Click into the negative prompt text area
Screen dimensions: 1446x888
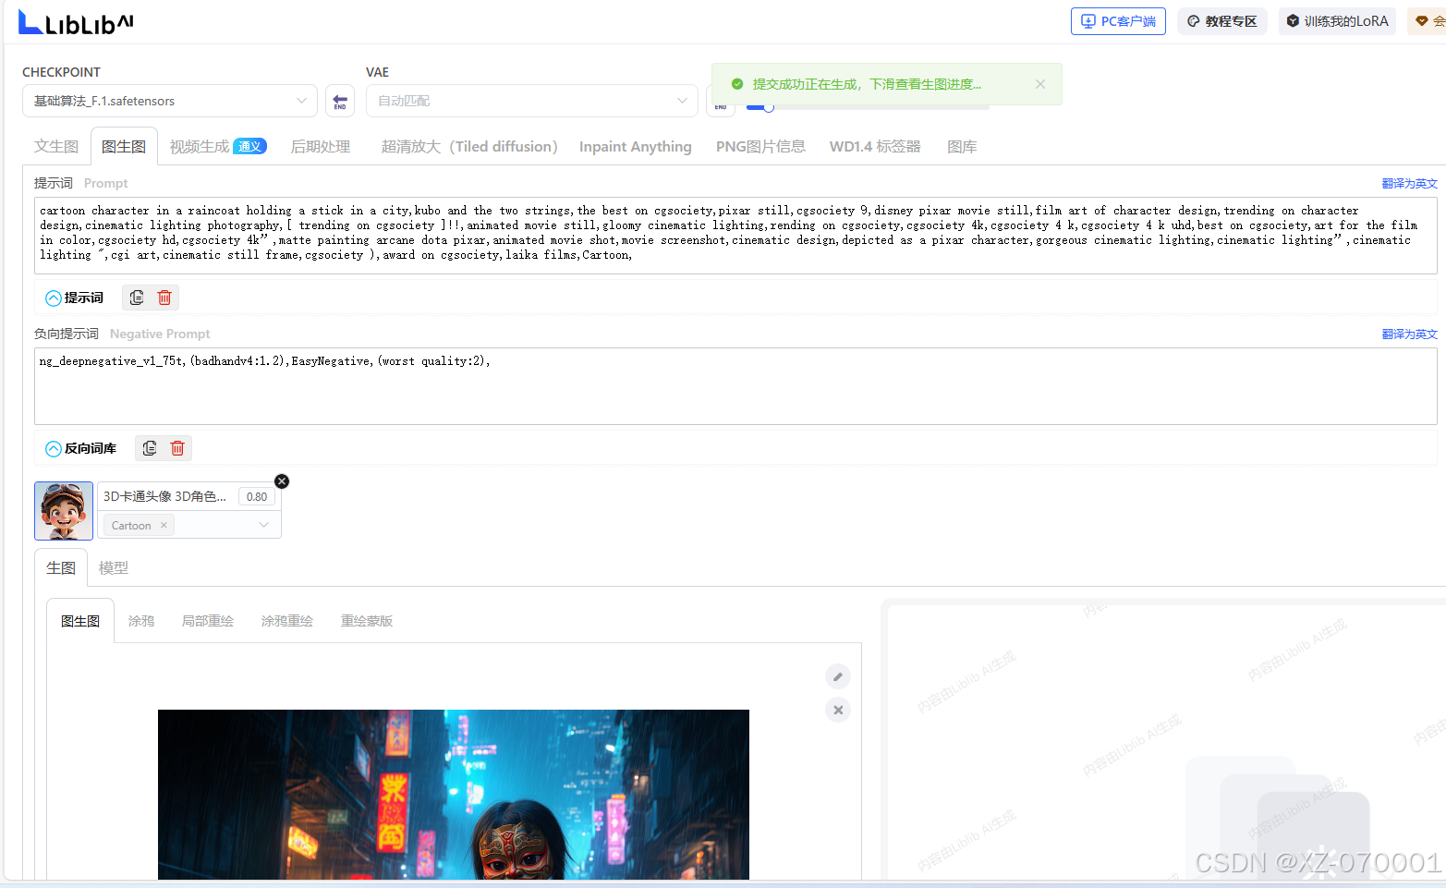coord(735,386)
